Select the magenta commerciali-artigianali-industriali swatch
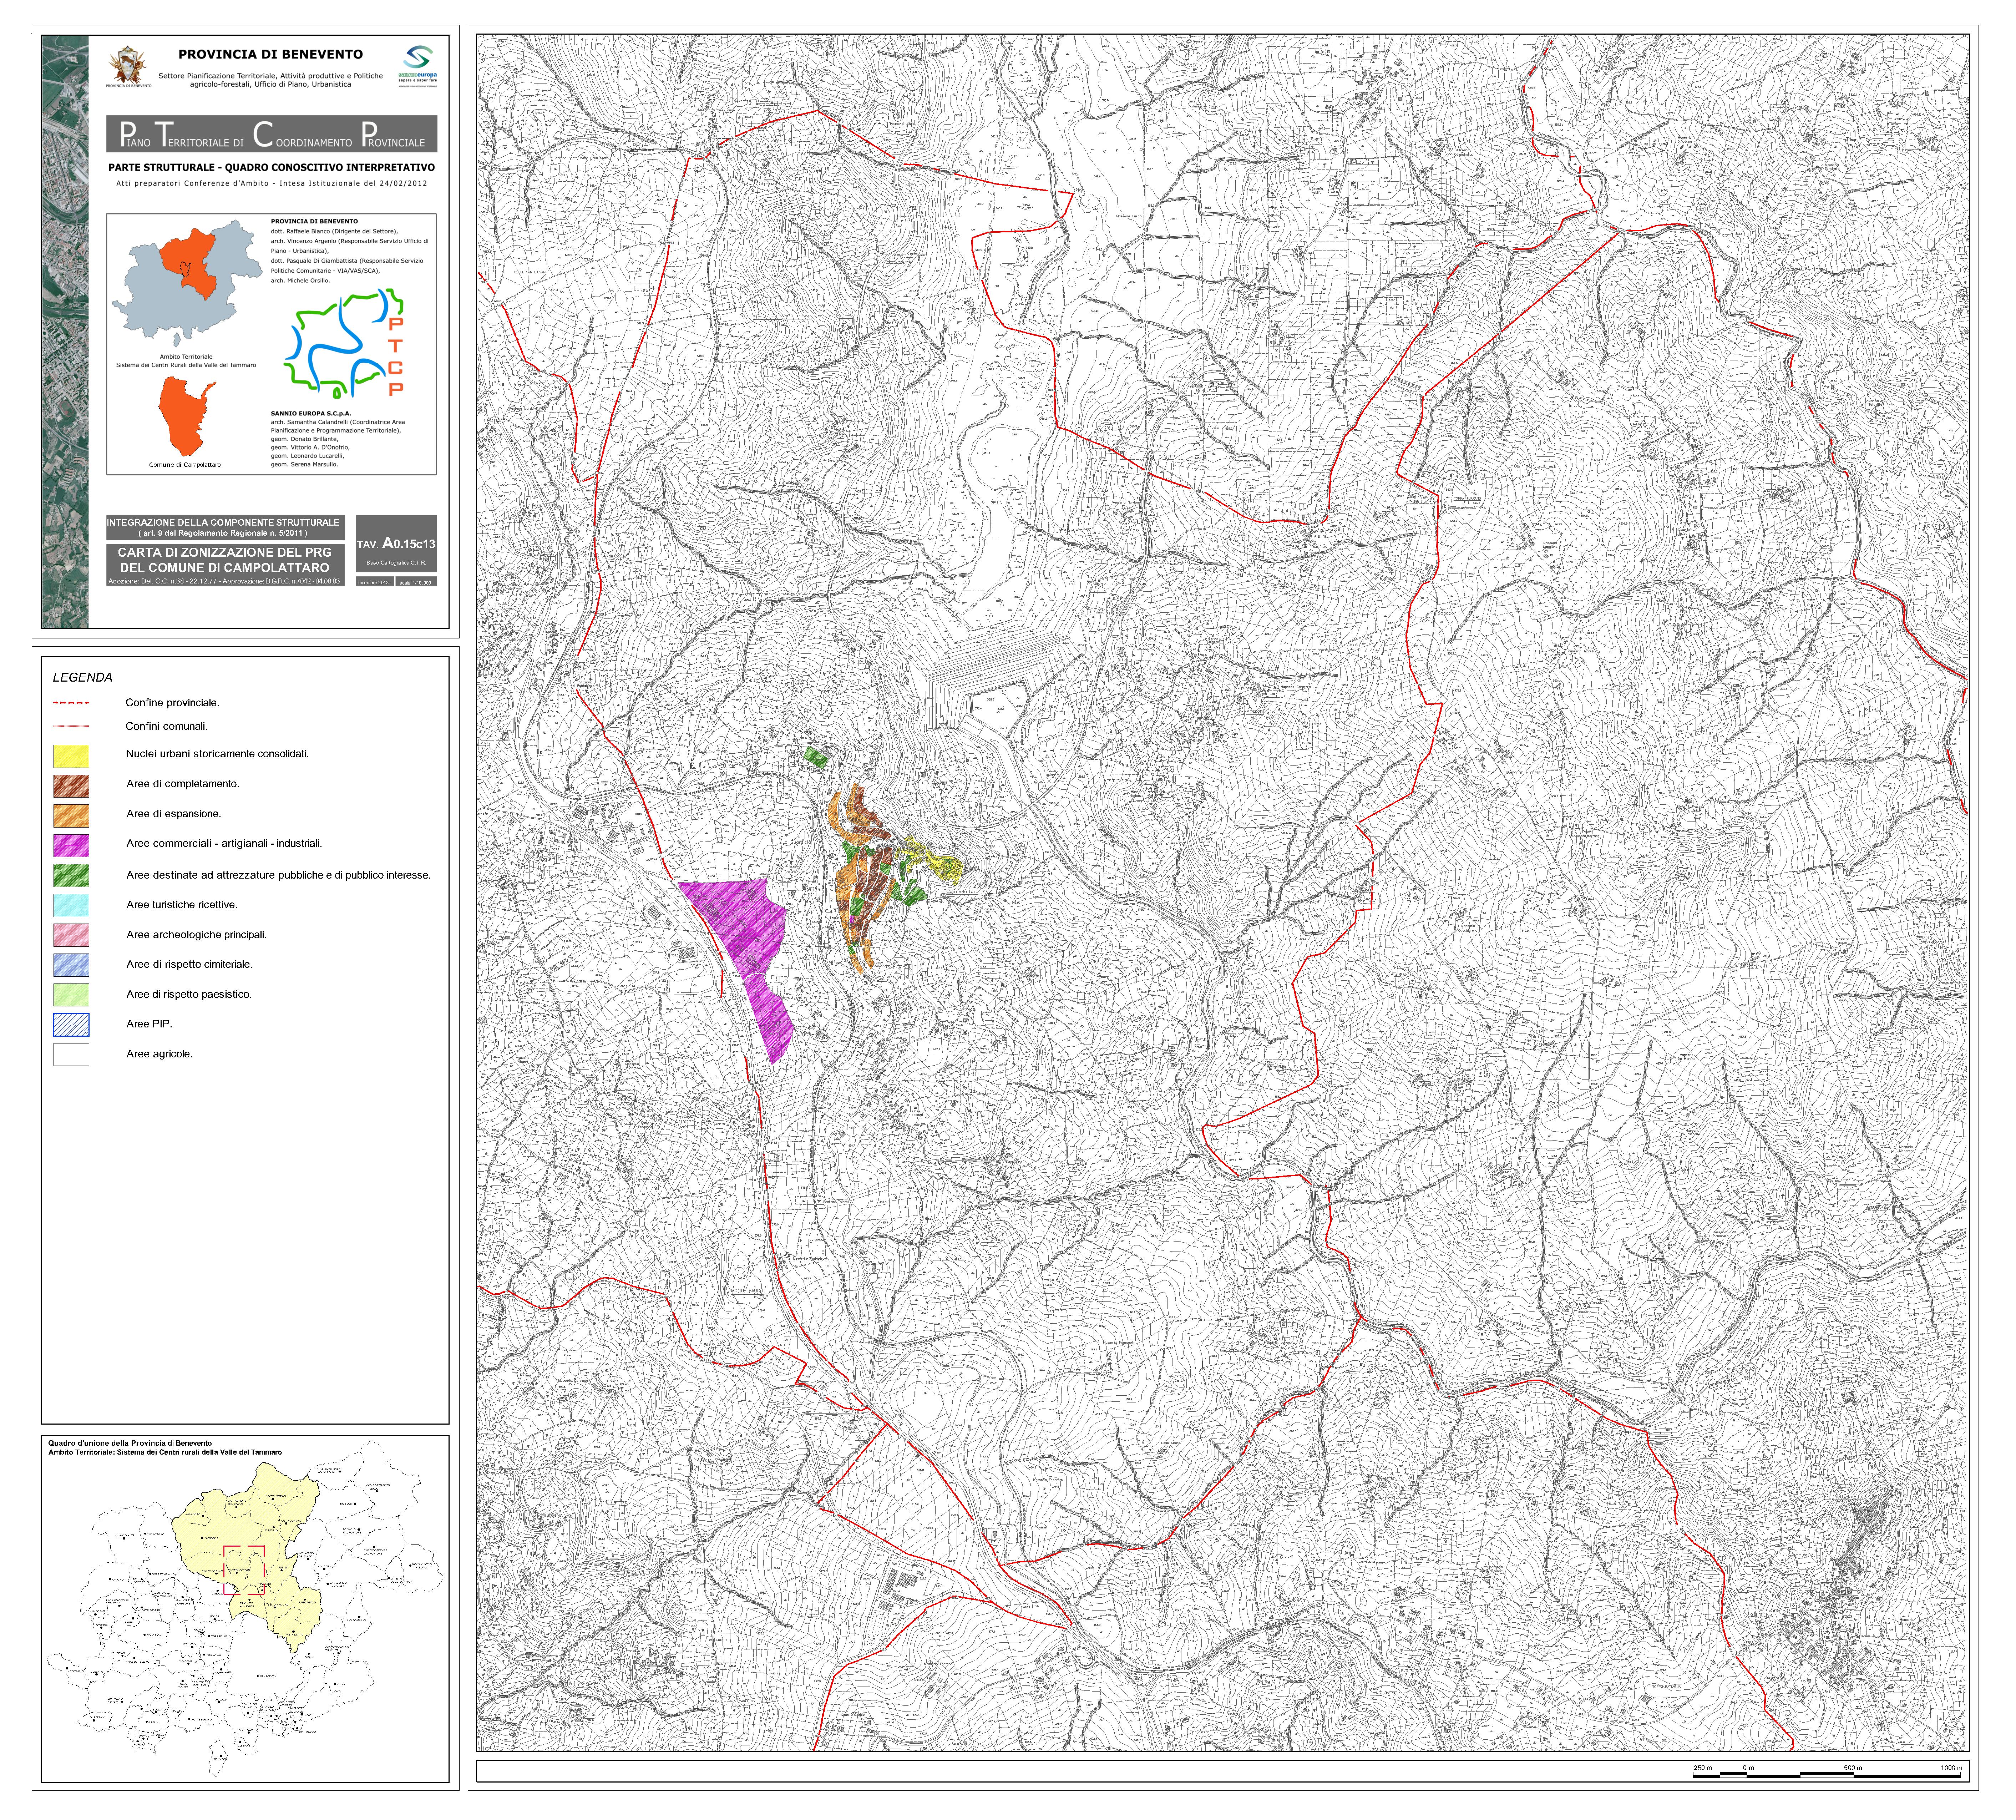The width and height of the screenshot is (2016, 1820). [x=71, y=846]
